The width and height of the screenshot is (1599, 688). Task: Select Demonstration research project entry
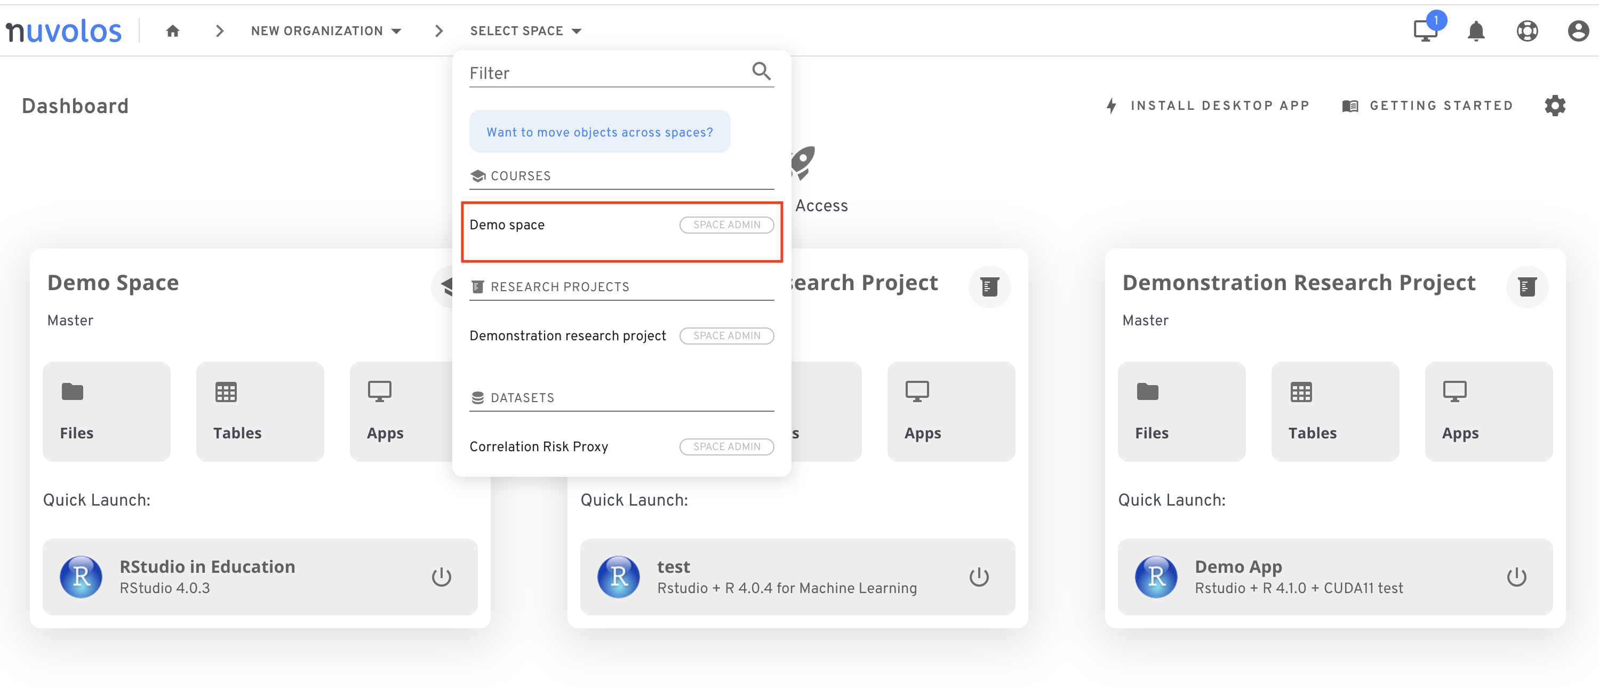pos(621,336)
